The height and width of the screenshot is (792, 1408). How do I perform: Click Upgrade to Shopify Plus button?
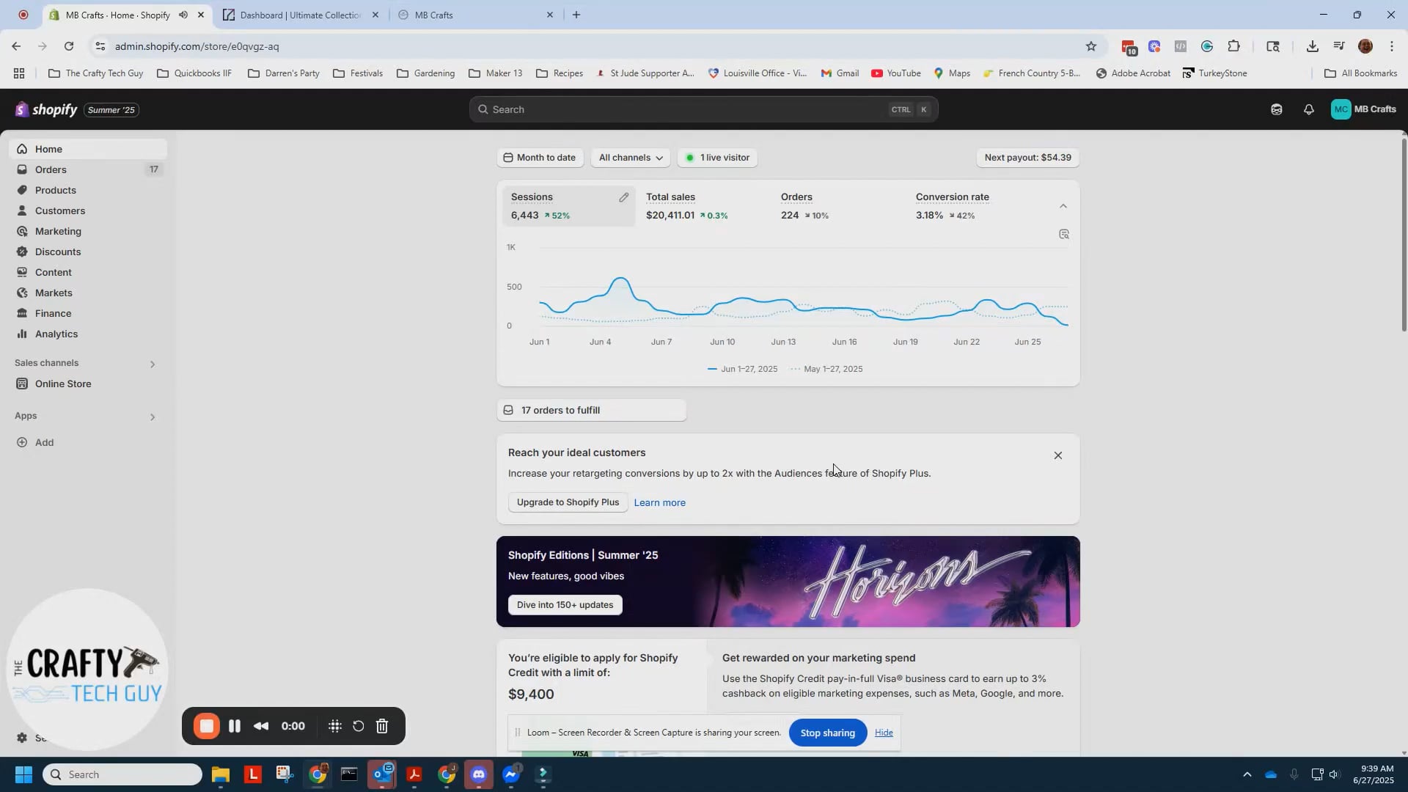tap(568, 502)
